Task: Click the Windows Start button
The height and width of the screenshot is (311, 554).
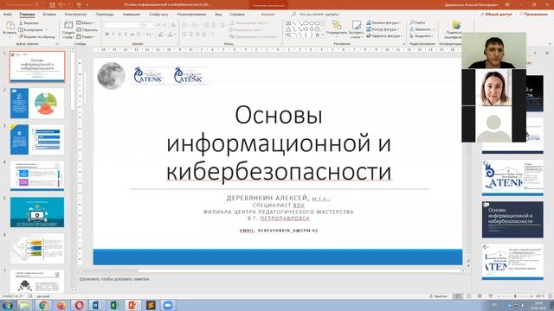Action: click(8, 305)
